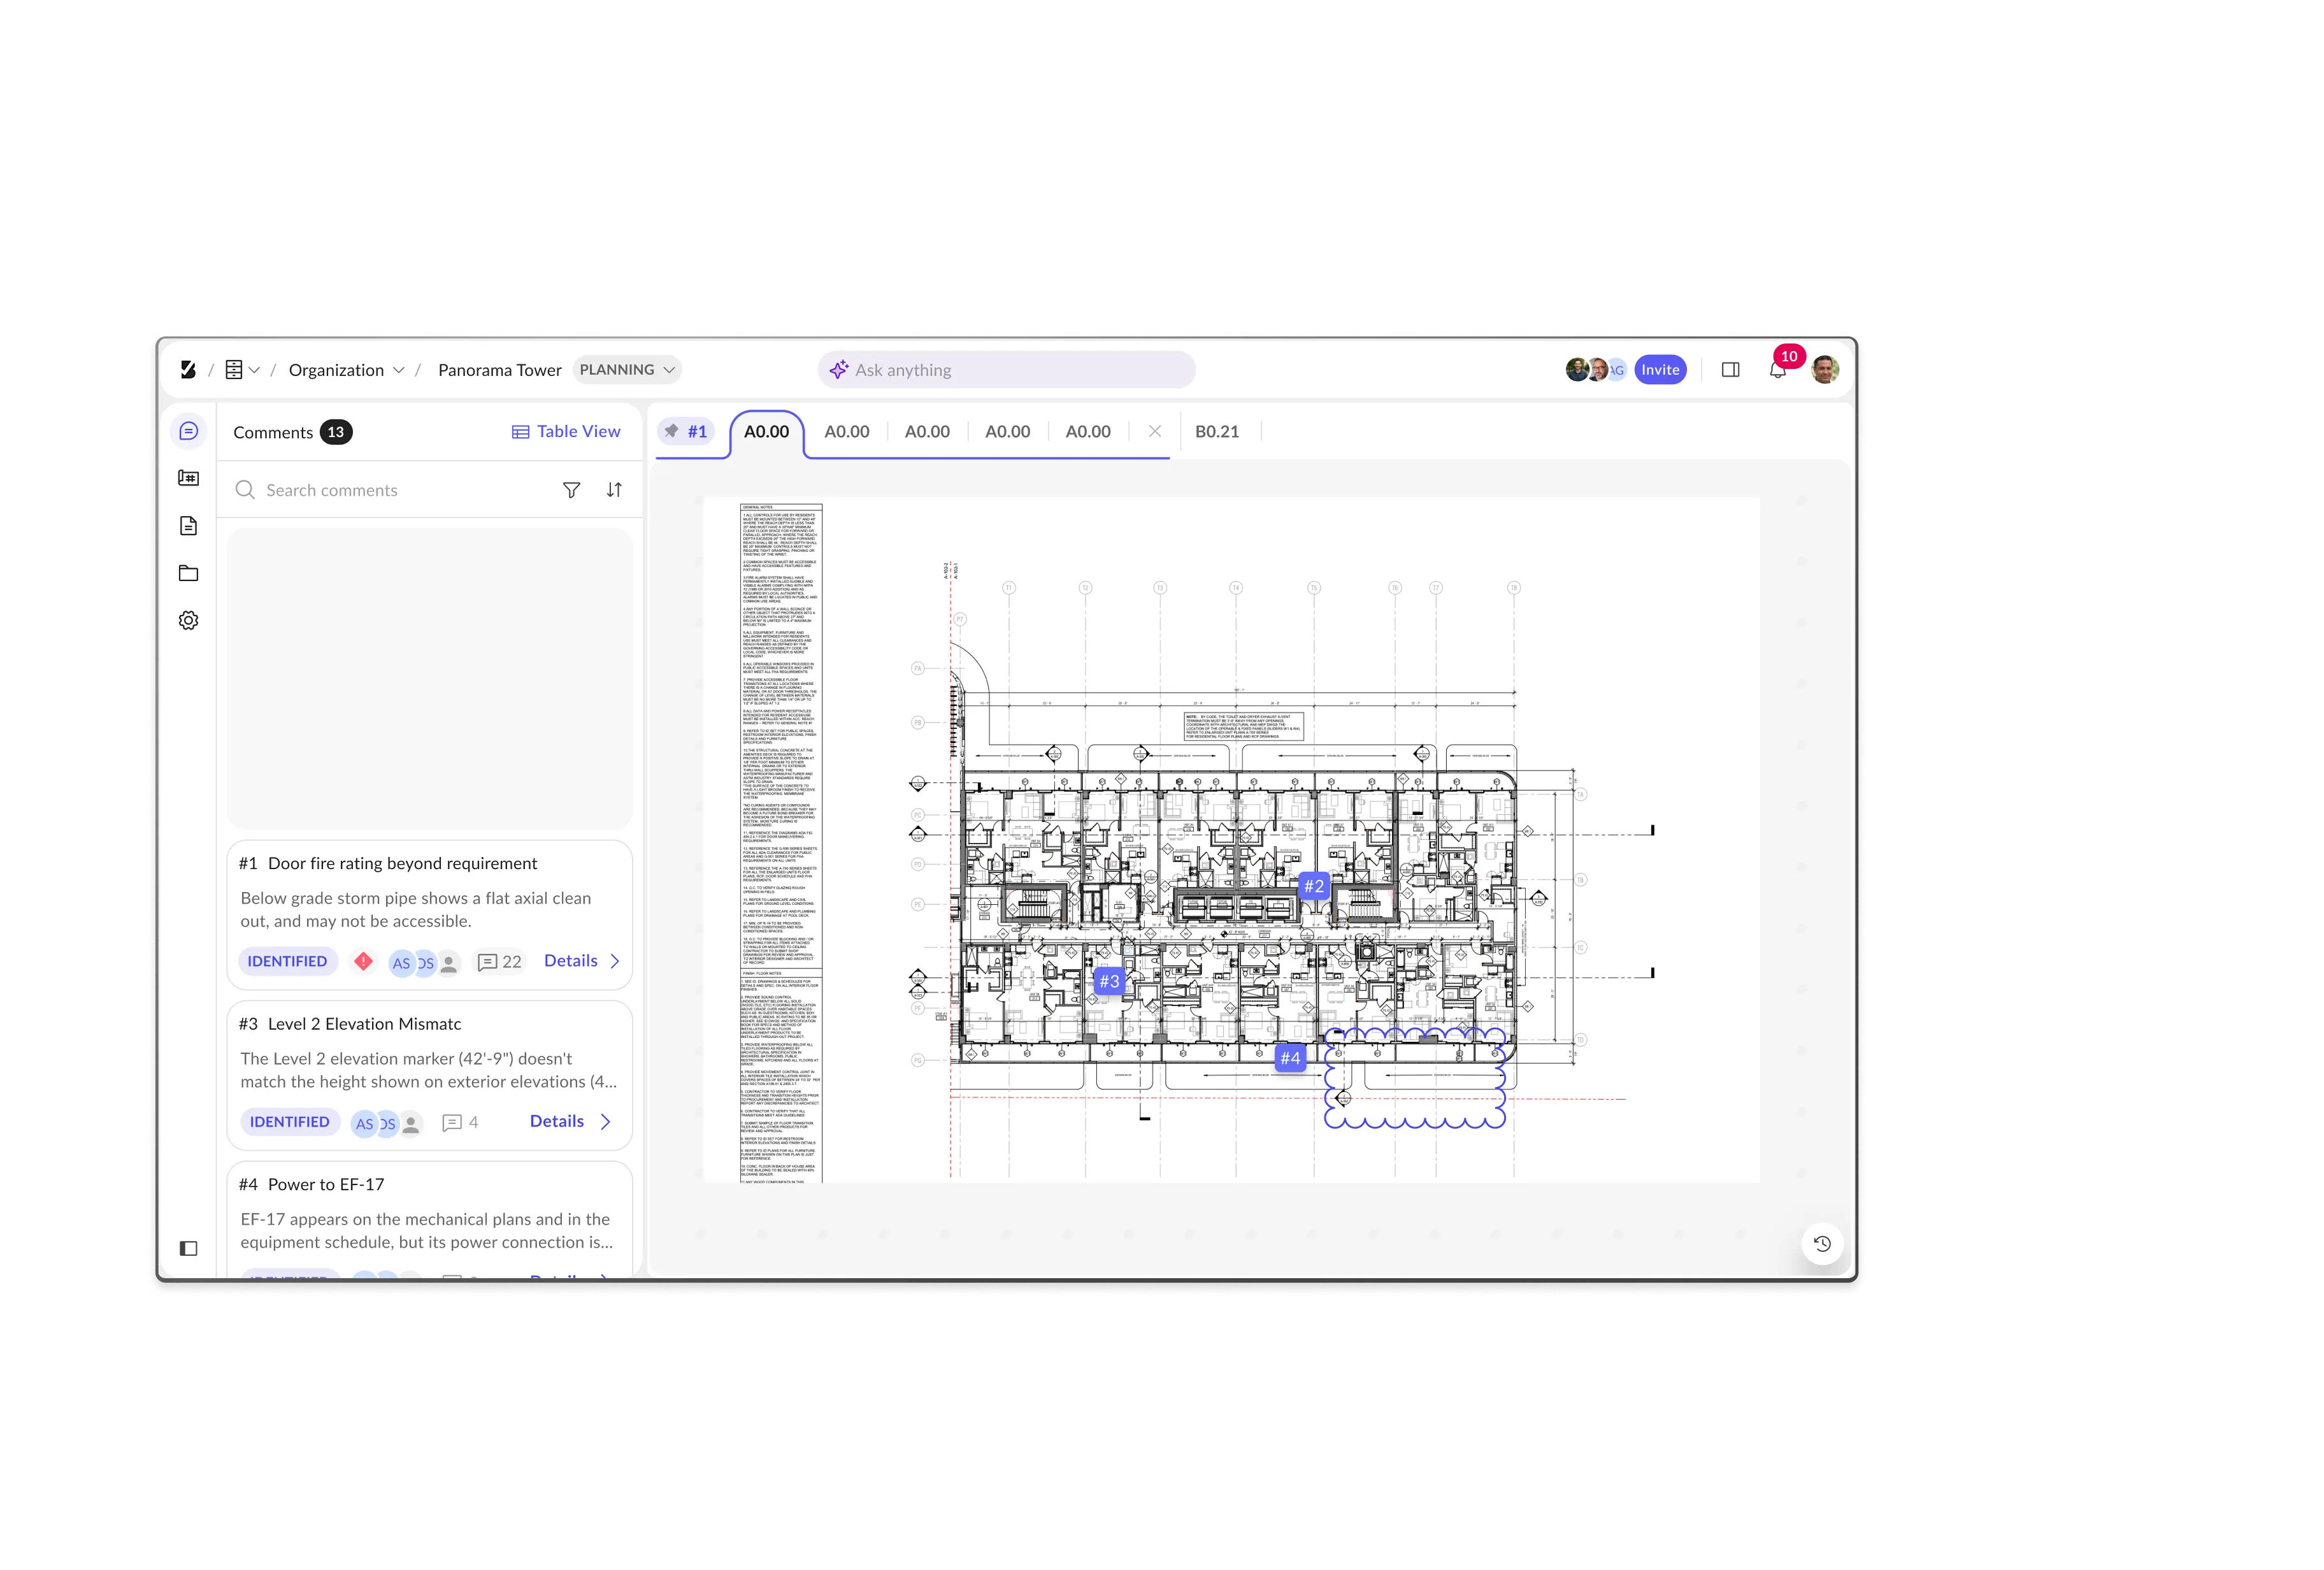Close the A0.00 tab group
Image resolution: width=2324 pixels, height=1570 pixels.
point(1154,432)
